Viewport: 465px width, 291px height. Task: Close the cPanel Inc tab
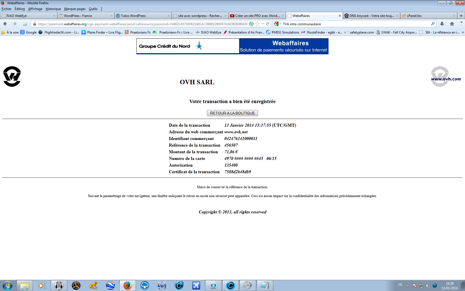click(x=454, y=16)
